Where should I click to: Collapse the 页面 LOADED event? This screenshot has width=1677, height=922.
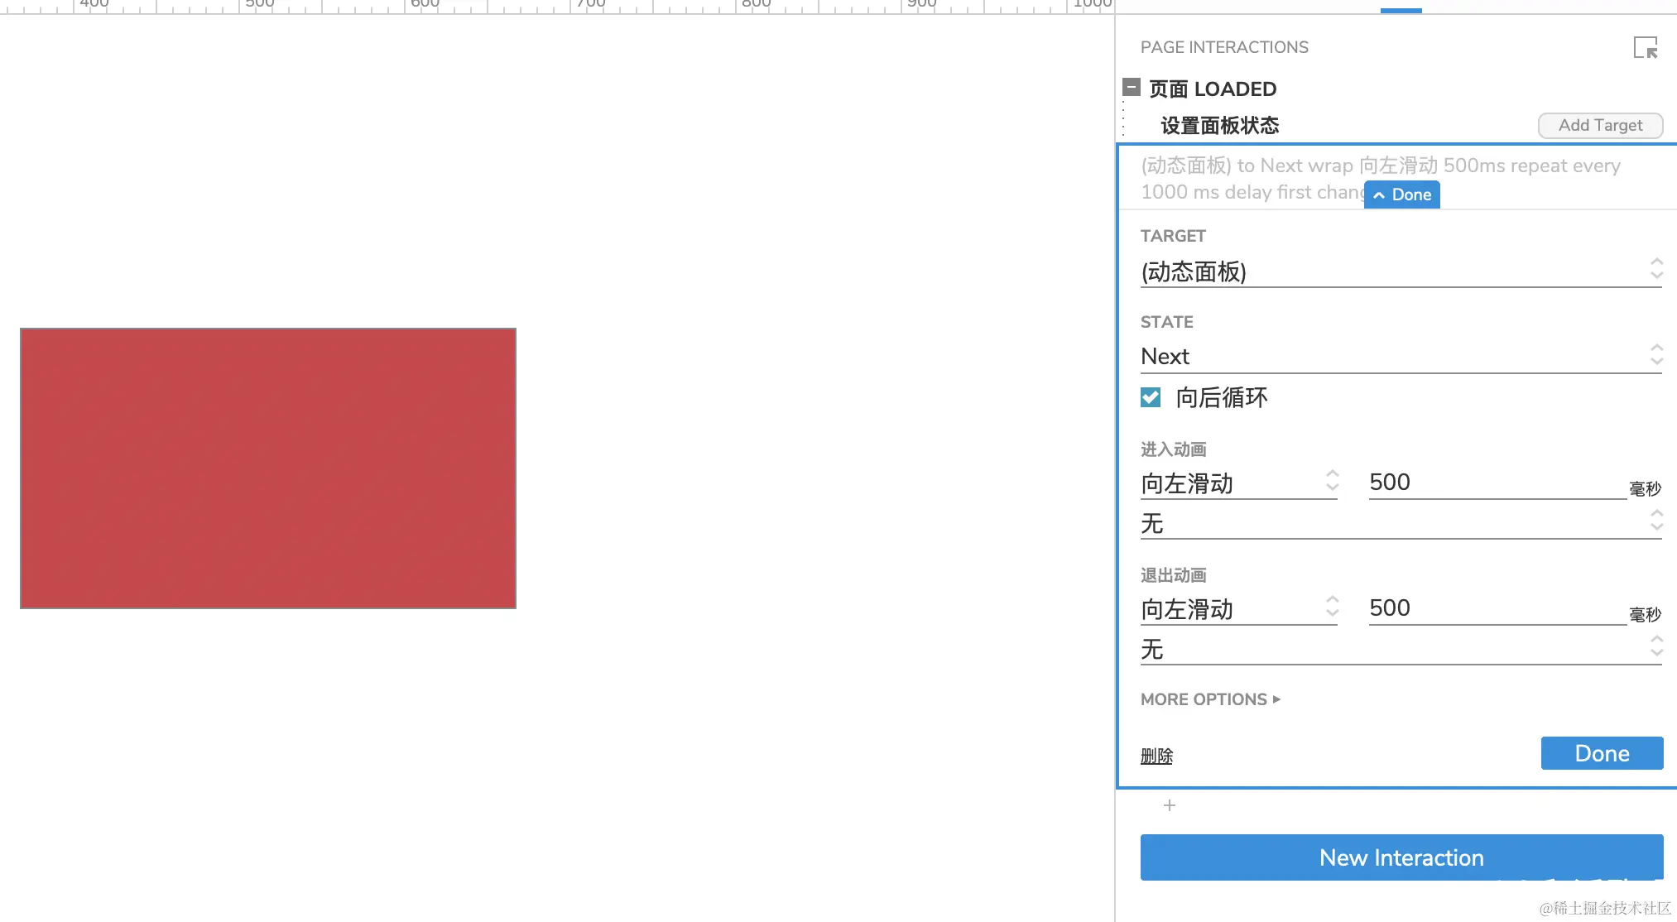1132,87
